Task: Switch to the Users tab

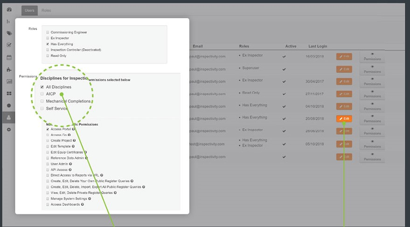Action: pos(29,10)
